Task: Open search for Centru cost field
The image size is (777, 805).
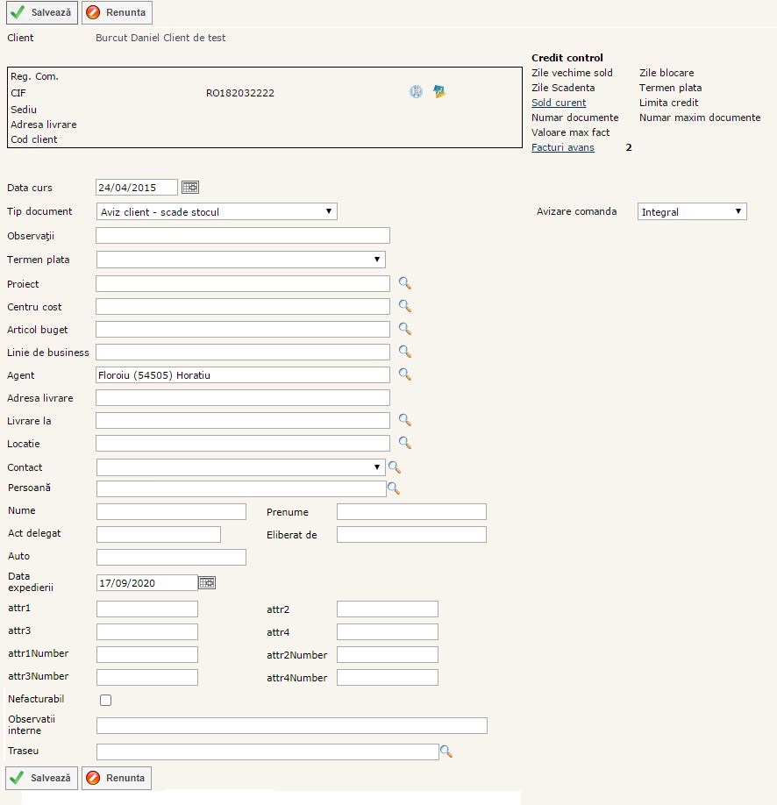Action: coord(404,306)
